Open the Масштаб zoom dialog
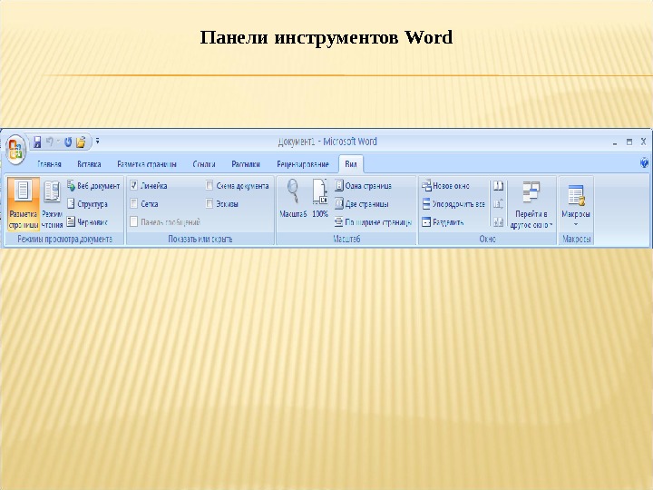The height and width of the screenshot is (490, 653). (x=293, y=199)
